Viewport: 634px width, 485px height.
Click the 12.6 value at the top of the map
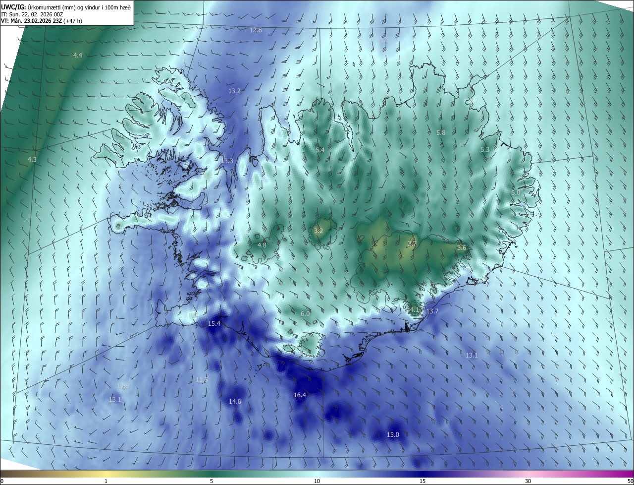[x=256, y=30]
